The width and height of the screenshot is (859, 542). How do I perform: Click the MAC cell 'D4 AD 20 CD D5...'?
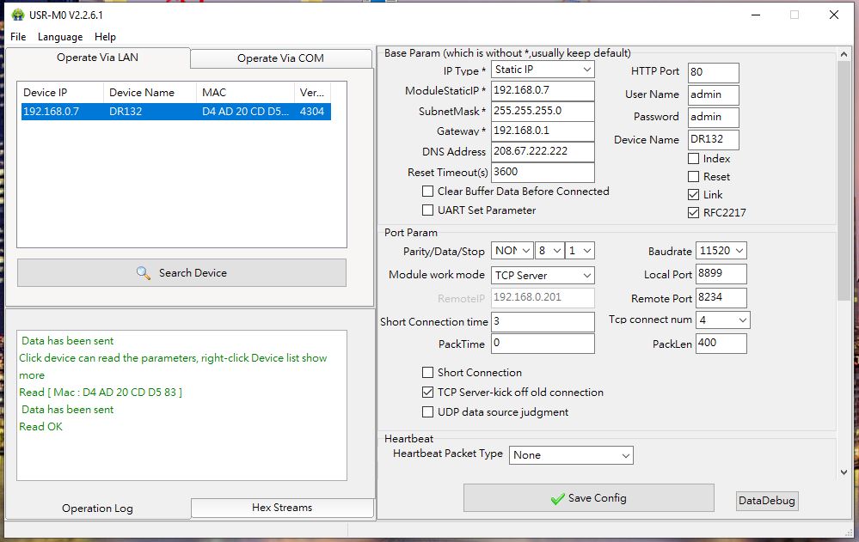coord(245,112)
